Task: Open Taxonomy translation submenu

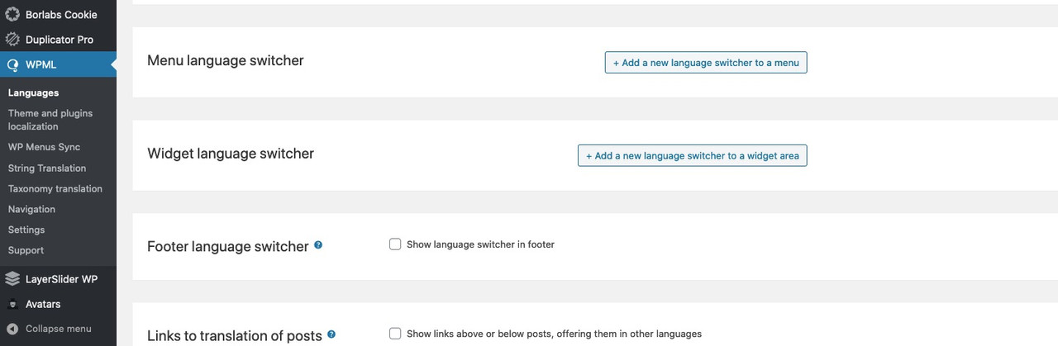Action: (x=55, y=189)
